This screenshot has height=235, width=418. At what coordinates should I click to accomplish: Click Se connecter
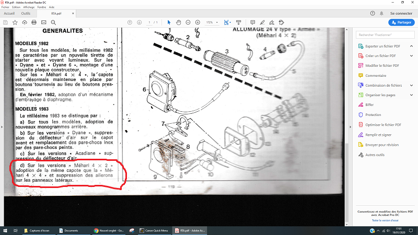point(401,14)
